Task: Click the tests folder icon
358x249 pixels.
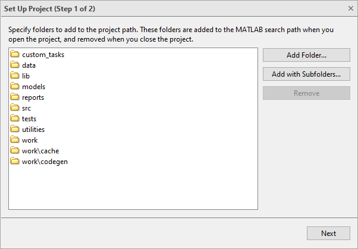Action: point(15,119)
